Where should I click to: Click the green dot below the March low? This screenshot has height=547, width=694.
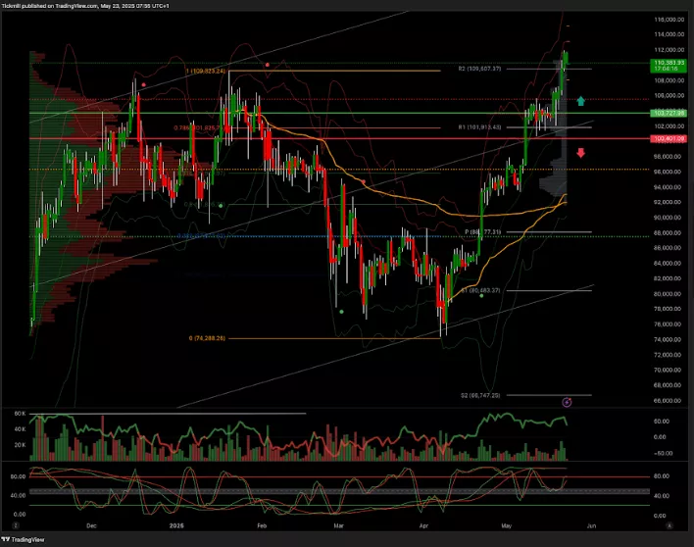tap(341, 311)
